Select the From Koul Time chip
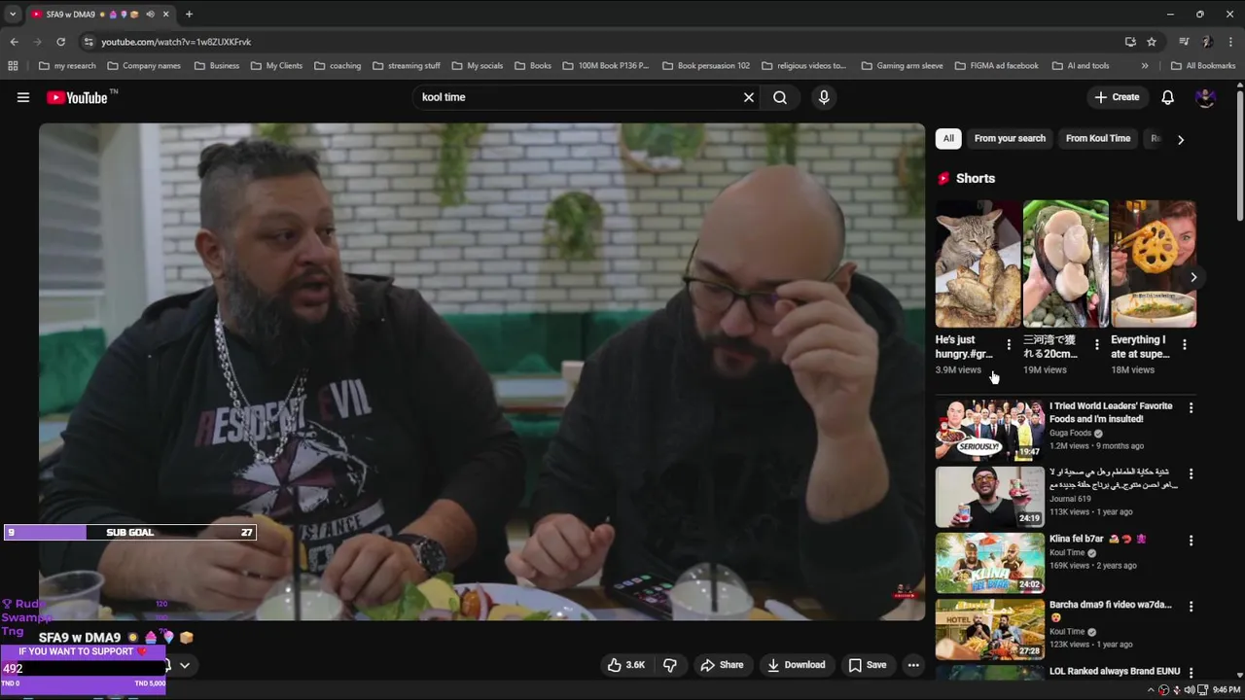The width and height of the screenshot is (1245, 700). pyautogui.click(x=1098, y=138)
